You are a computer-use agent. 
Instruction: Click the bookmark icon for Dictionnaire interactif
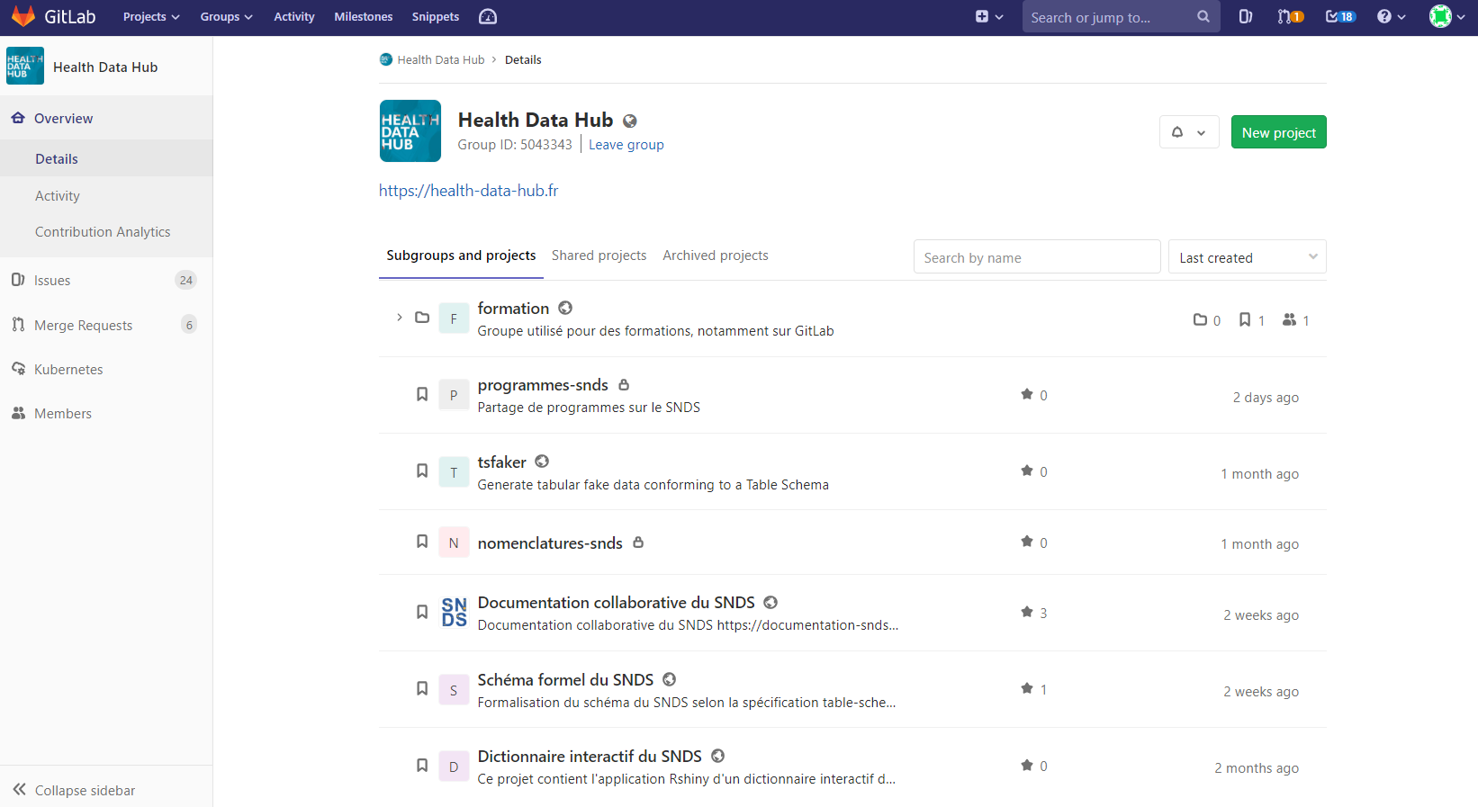(x=422, y=766)
